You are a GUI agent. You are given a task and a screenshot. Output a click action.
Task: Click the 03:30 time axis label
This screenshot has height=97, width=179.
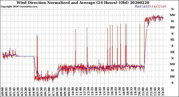[26, 92]
